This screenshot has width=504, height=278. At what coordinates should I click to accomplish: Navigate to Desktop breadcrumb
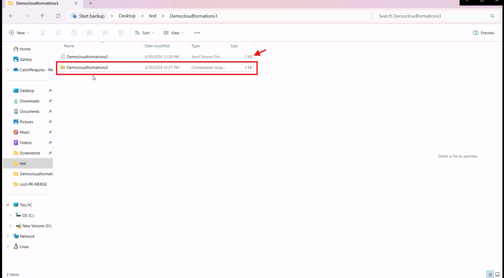pyautogui.click(x=127, y=16)
